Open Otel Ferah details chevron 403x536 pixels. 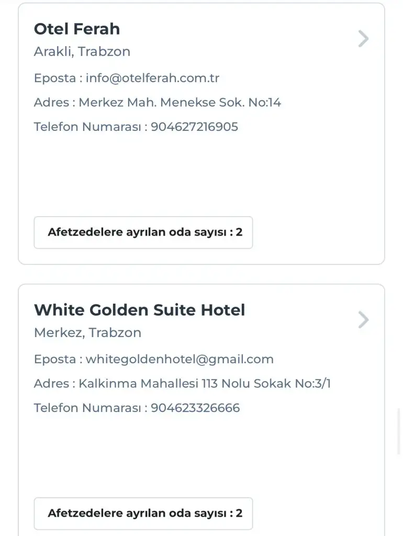[x=363, y=39]
